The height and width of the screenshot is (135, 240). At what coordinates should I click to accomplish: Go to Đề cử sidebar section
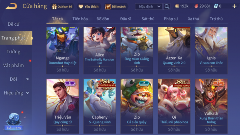pyautogui.click(x=13, y=24)
